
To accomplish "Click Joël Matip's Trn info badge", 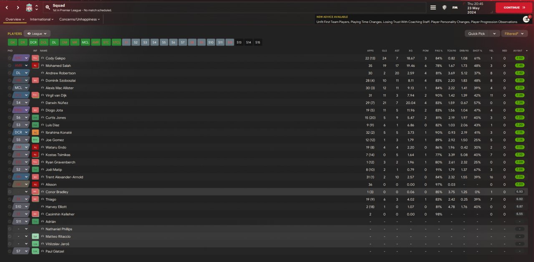I will pyautogui.click(x=35, y=170).
